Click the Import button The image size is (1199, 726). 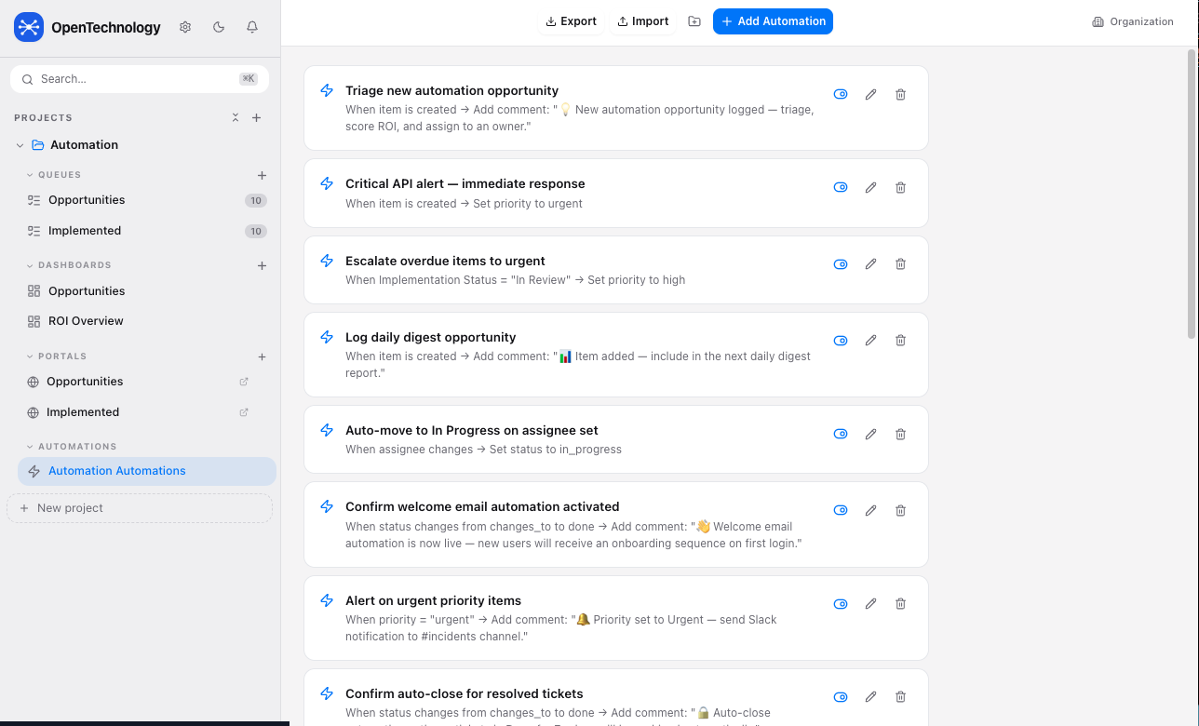click(x=642, y=21)
